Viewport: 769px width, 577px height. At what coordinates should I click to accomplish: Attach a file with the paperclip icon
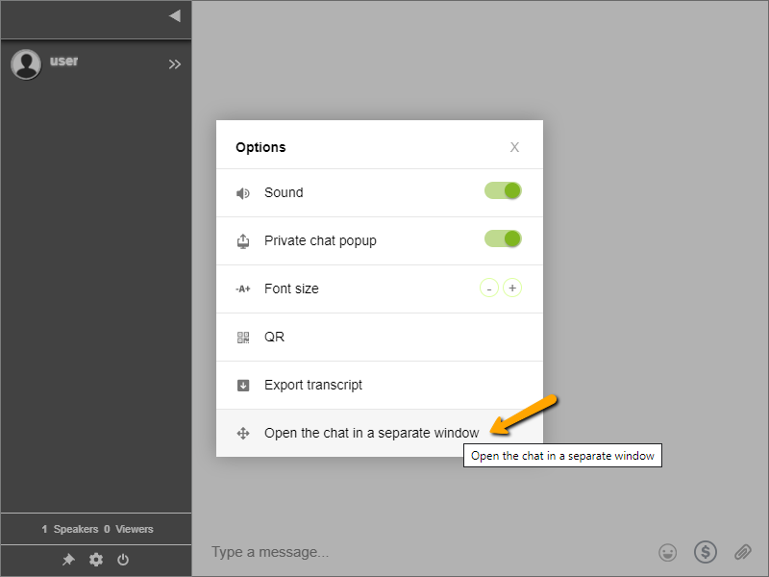click(x=743, y=552)
